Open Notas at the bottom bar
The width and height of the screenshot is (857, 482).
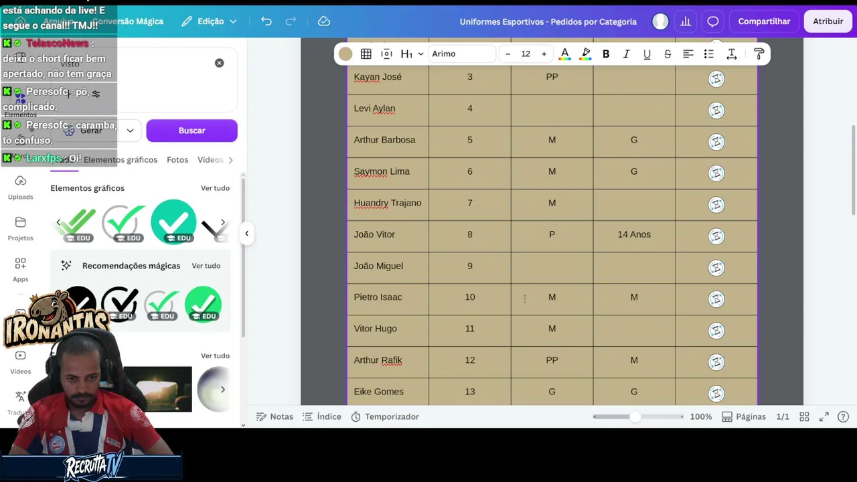tap(275, 416)
